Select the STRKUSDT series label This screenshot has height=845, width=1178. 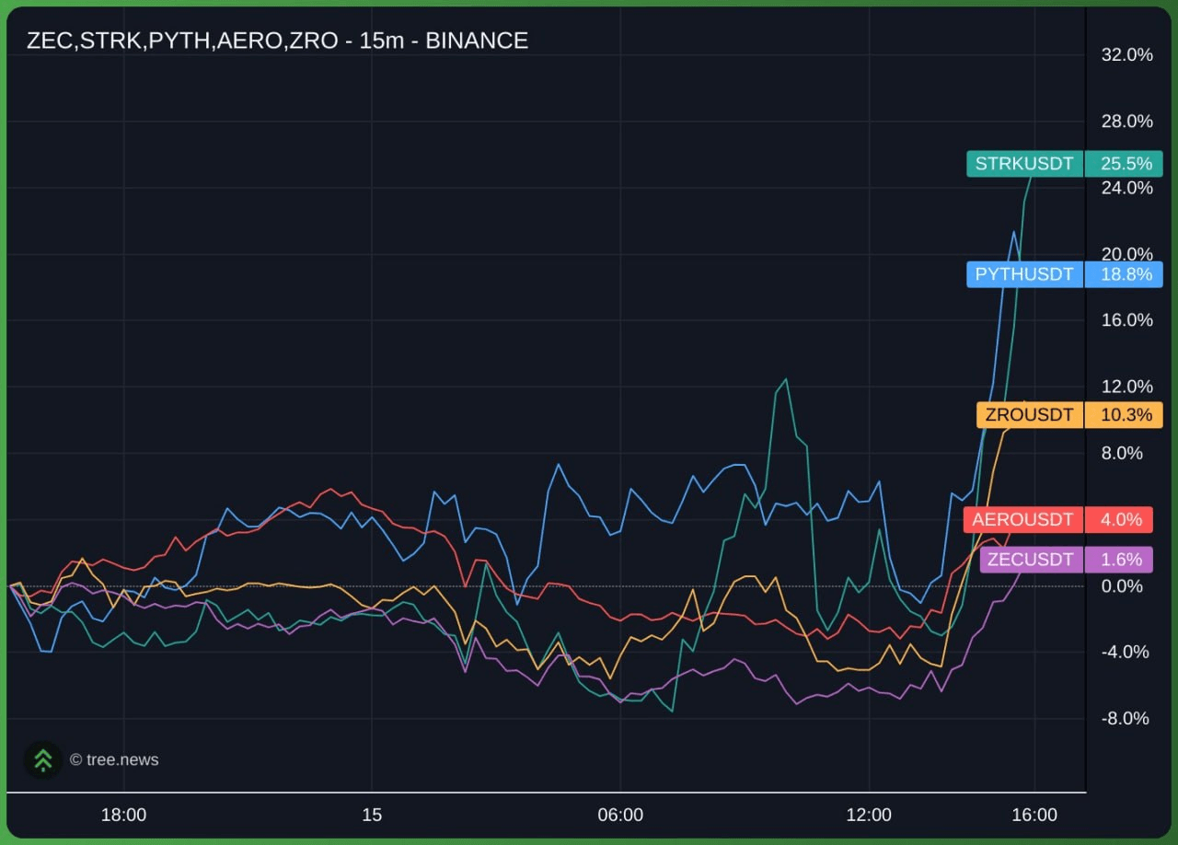click(1024, 164)
